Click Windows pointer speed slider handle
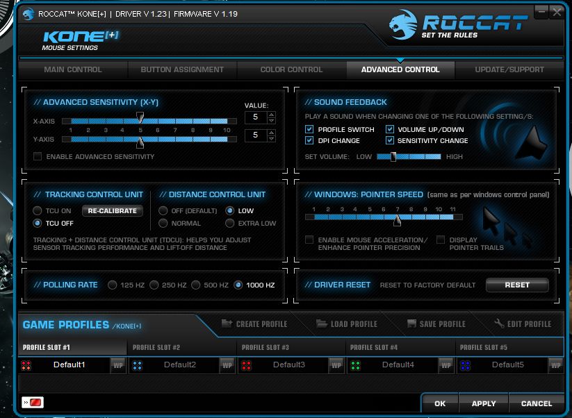This screenshot has width=572, height=418. 398,219
